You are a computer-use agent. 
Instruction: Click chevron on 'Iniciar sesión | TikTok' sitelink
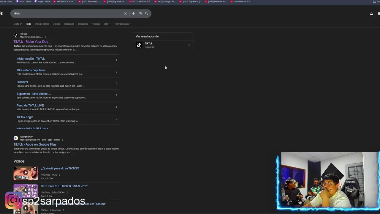[x=116, y=60]
